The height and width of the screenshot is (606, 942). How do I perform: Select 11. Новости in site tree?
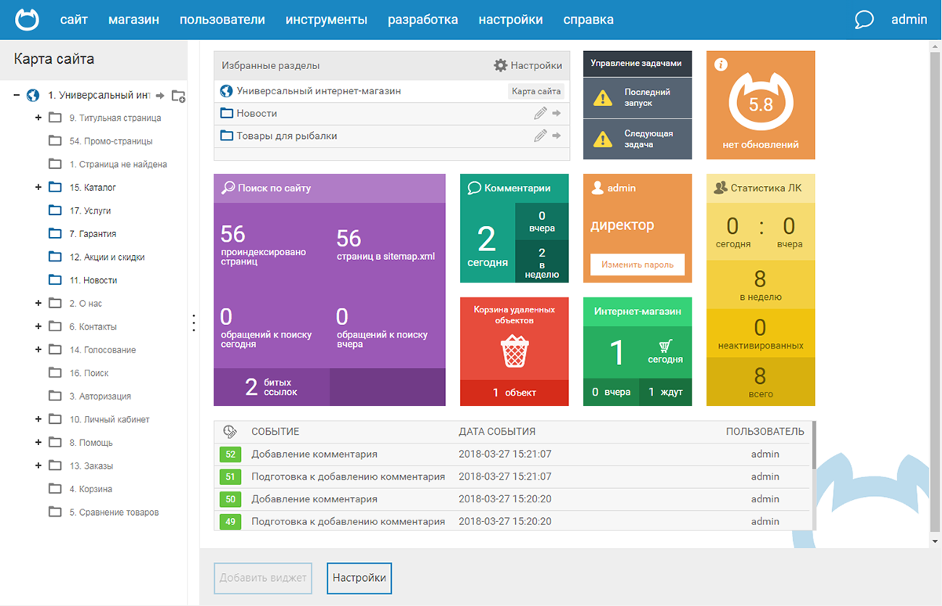pyautogui.click(x=93, y=280)
